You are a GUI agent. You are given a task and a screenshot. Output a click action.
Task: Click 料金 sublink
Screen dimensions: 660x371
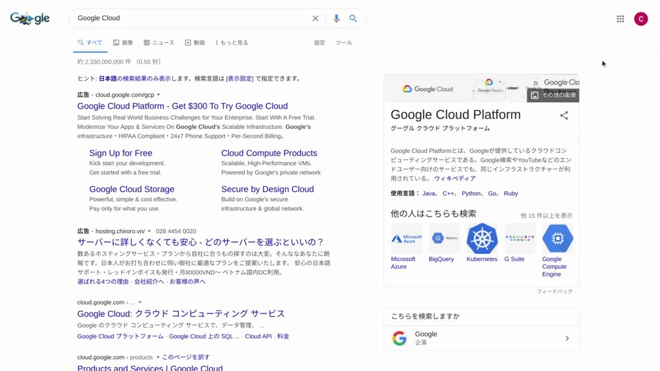[x=283, y=337]
